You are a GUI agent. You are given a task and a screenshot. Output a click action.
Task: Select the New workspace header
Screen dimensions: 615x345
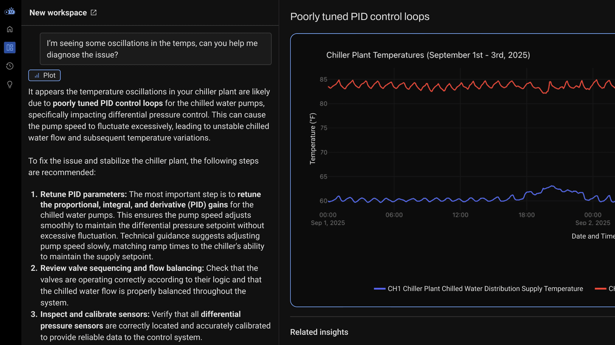(x=58, y=12)
